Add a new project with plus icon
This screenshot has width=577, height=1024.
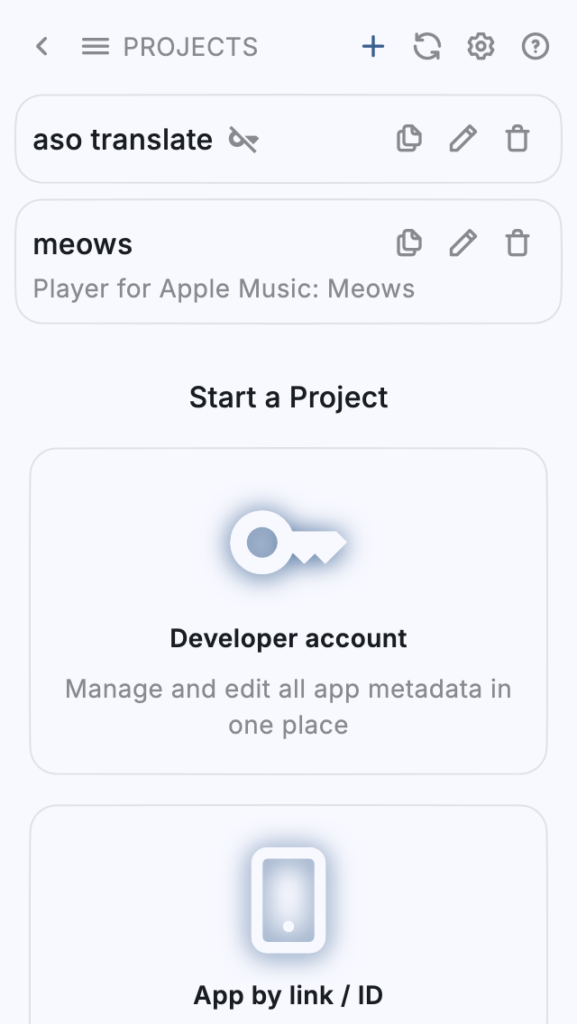[x=373, y=47]
